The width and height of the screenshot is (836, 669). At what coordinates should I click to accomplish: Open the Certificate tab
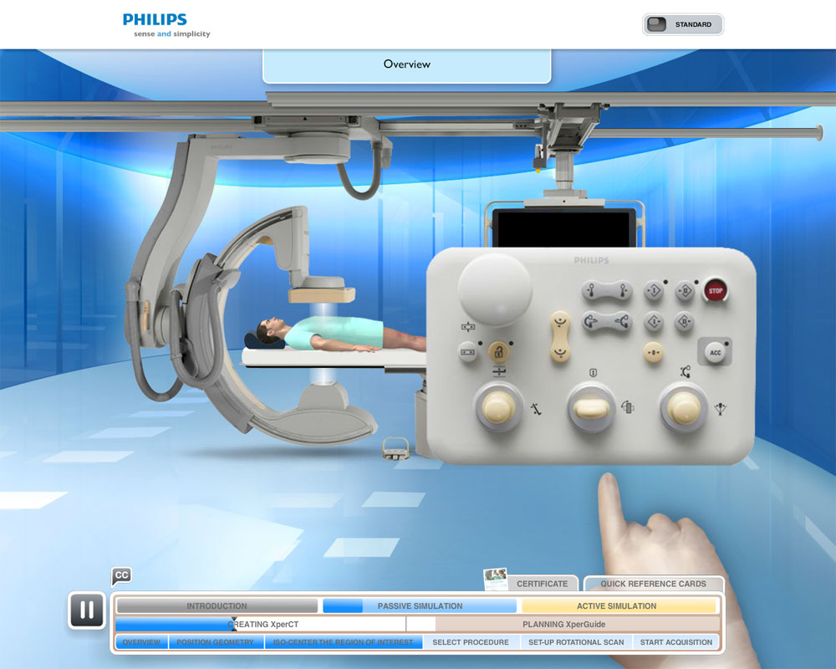point(542,584)
